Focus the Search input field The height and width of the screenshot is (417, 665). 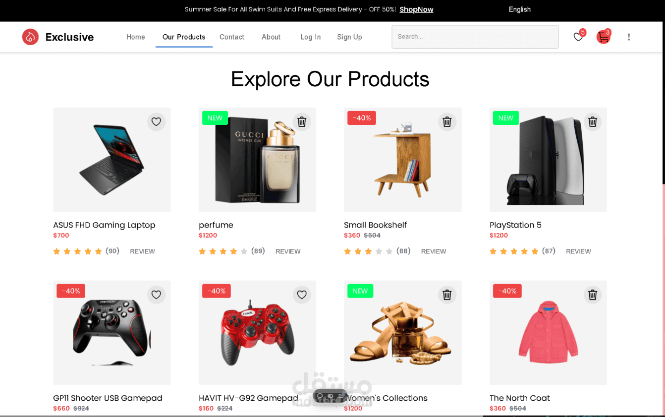475,37
